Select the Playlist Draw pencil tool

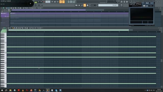[x=6, y=8]
